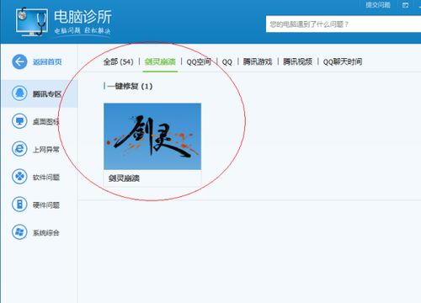Open the software problems clover icon
The width and height of the screenshot is (421, 303).
pos(19,177)
